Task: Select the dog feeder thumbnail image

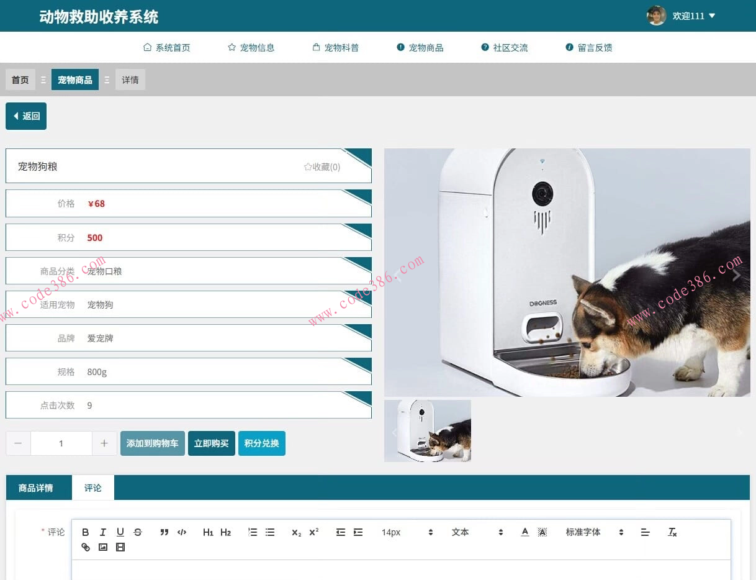Action: tap(428, 431)
